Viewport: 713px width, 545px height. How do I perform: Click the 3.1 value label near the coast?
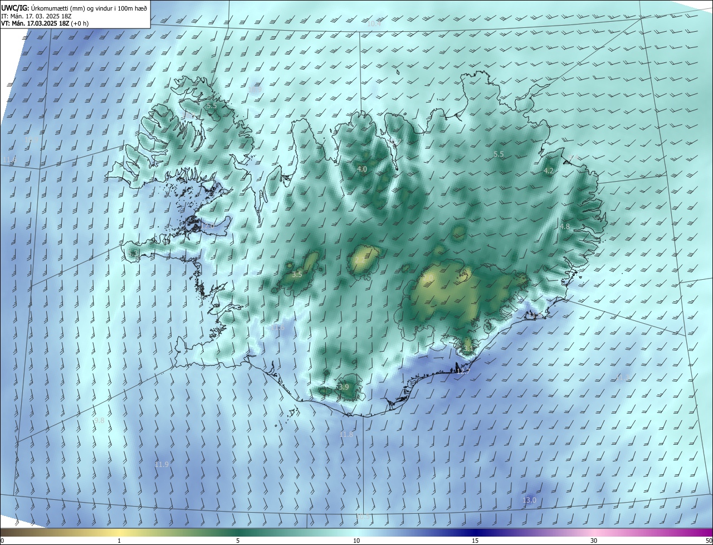pyautogui.click(x=468, y=349)
